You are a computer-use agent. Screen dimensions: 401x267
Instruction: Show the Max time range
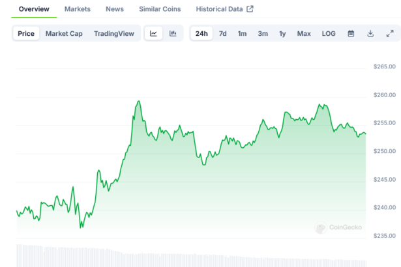304,34
